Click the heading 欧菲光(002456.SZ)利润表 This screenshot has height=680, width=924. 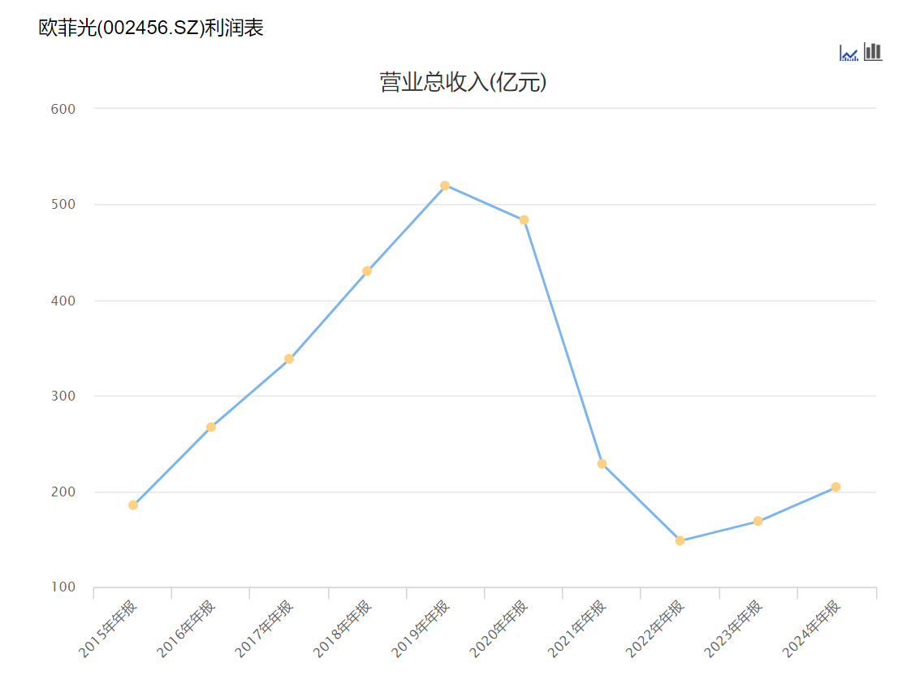151,28
